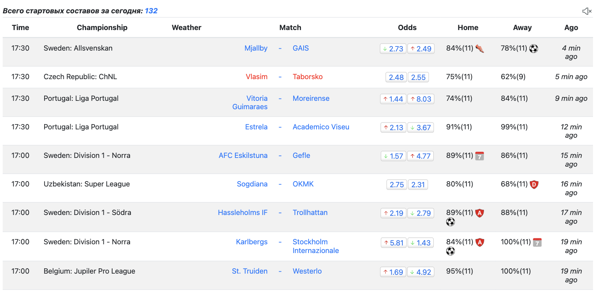Screen dimensions: 598x293
Task: Click the 8.03 odds for Moreirense
Action: click(x=421, y=99)
